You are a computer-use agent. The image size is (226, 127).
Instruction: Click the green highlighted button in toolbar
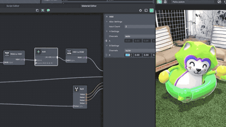[x=151, y=10]
